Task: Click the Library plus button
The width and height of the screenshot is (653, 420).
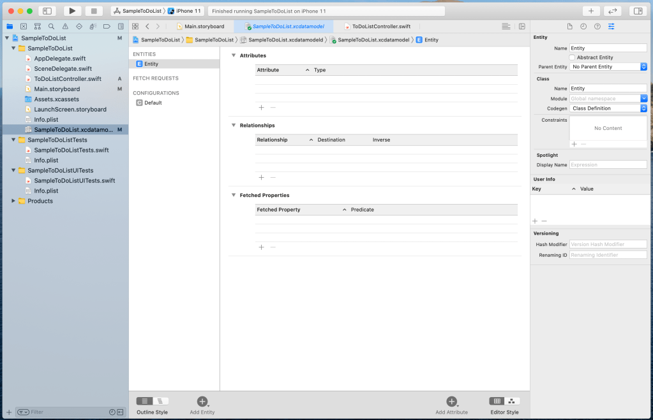Action: tap(590, 11)
